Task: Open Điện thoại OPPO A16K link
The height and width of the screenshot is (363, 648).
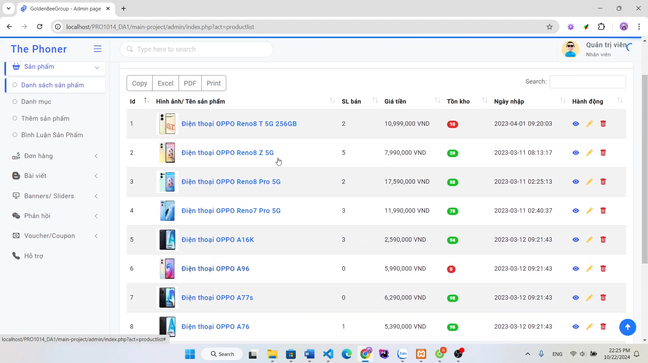Action: (218, 240)
